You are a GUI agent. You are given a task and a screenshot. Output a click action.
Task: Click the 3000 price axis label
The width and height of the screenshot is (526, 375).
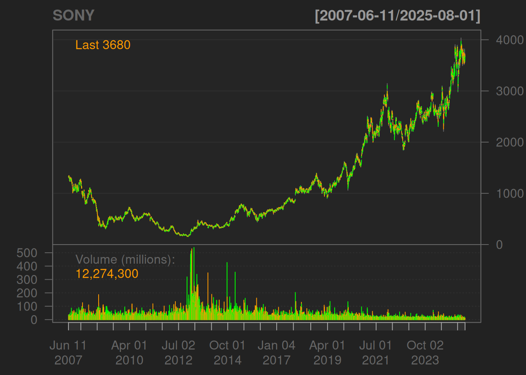tap(510, 91)
